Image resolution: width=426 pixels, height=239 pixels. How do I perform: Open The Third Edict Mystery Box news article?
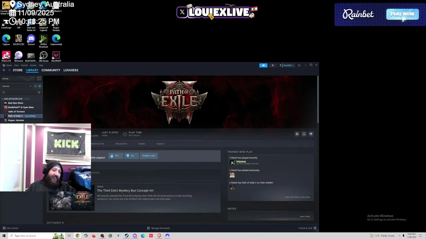tap(125, 191)
